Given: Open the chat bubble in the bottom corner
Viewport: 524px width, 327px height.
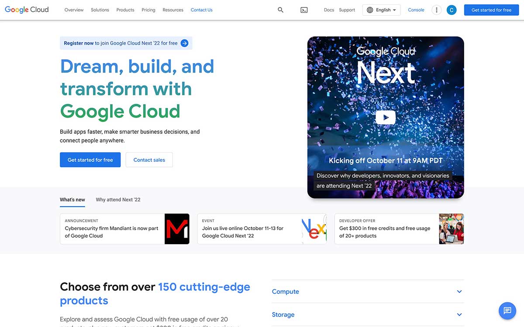Looking at the screenshot, I should tap(507, 310).
